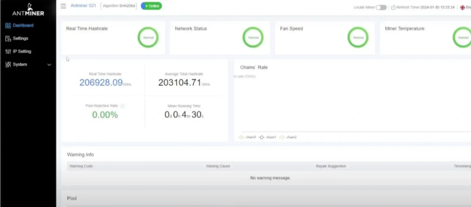Click the Network Status Normal ring
This screenshot has width=471, height=207.
(x=253, y=37)
